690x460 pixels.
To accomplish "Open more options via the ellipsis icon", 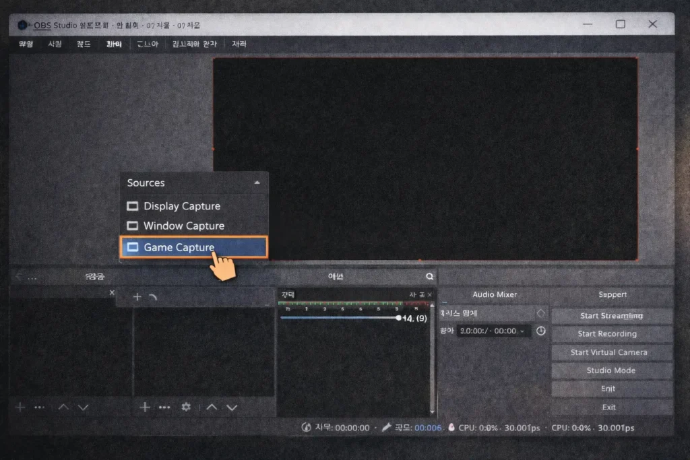I will point(164,407).
